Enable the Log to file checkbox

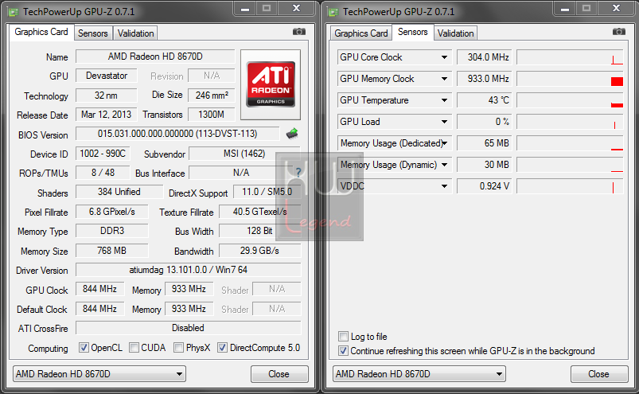(343, 337)
